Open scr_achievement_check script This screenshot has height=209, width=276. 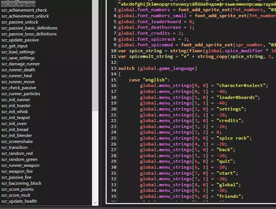click(24, 10)
